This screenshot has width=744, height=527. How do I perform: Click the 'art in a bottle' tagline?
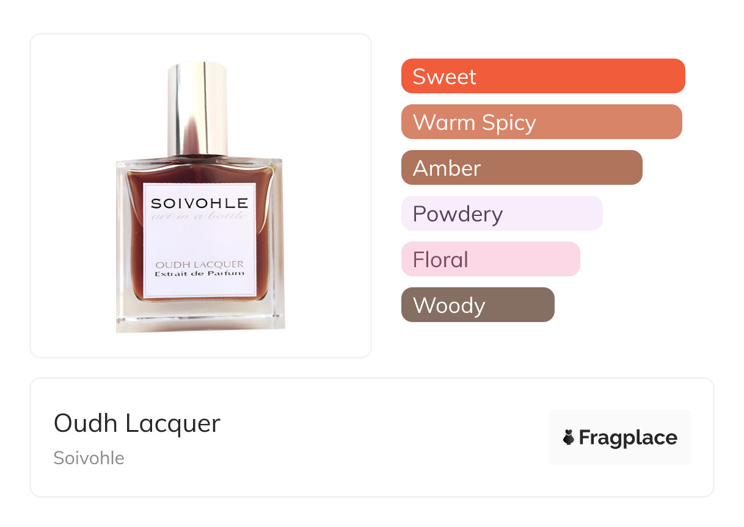pos(199,215)
